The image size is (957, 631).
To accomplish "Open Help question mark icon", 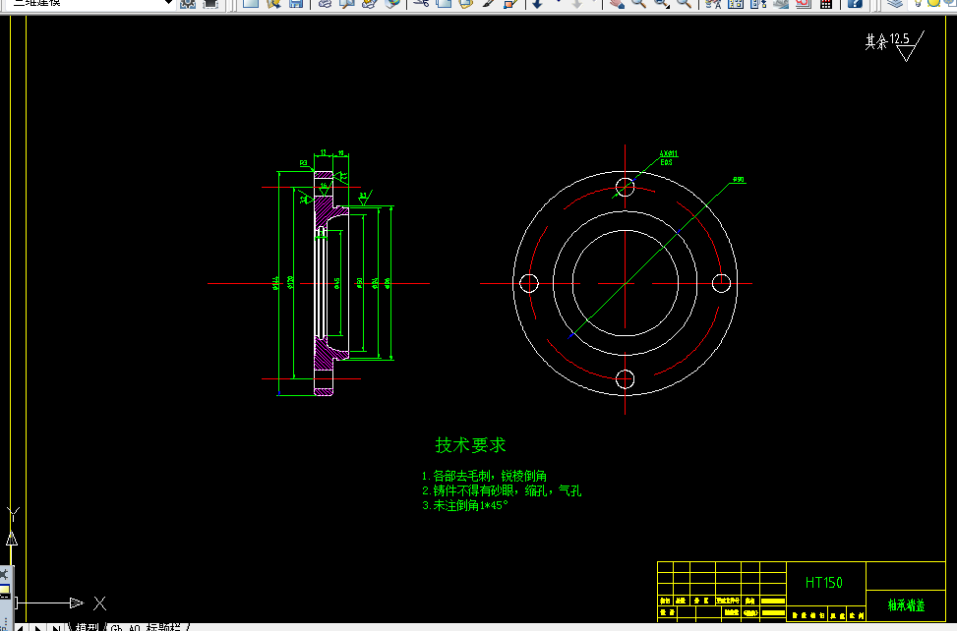I will click(x=855, y=3).
